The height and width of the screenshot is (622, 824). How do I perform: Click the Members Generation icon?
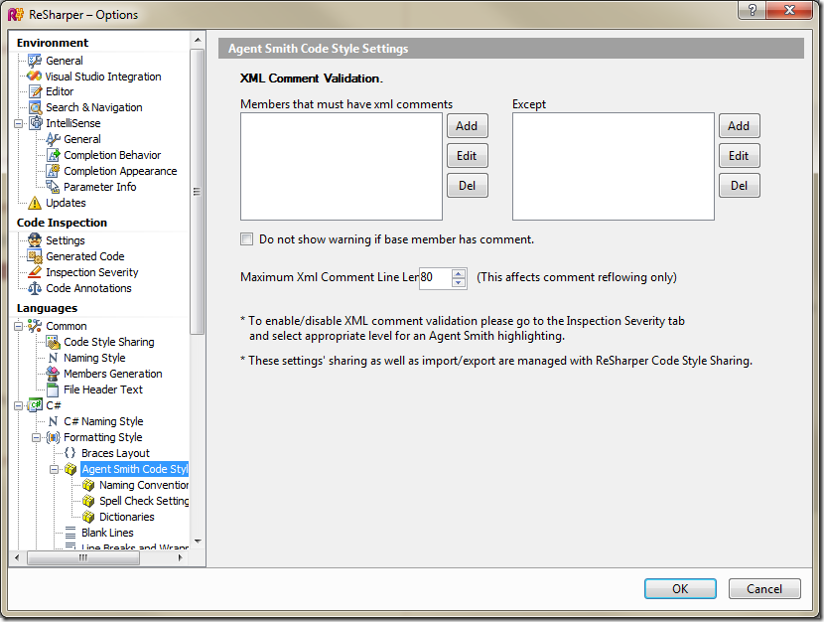53,374
